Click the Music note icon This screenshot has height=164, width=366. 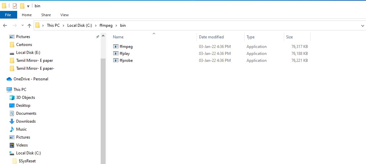(x=12, y=129)
